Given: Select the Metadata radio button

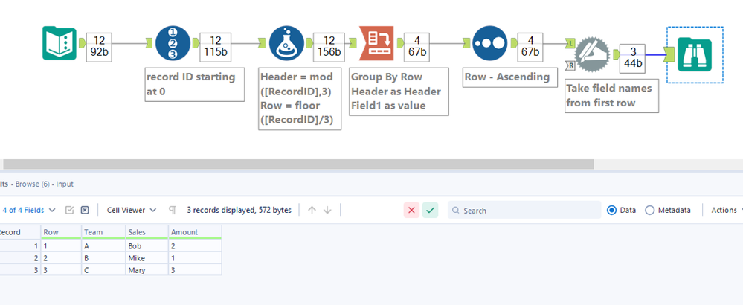Looking at the screenshot, I should [x=650, y=211].
